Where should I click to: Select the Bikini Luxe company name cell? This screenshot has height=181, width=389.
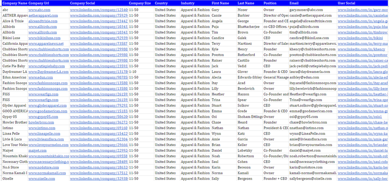(15, 38)
